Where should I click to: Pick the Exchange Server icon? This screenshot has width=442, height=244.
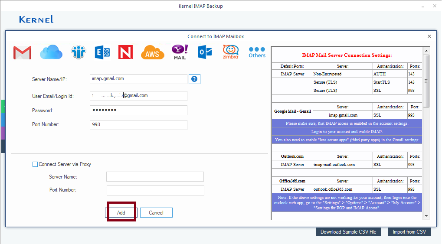102,52
